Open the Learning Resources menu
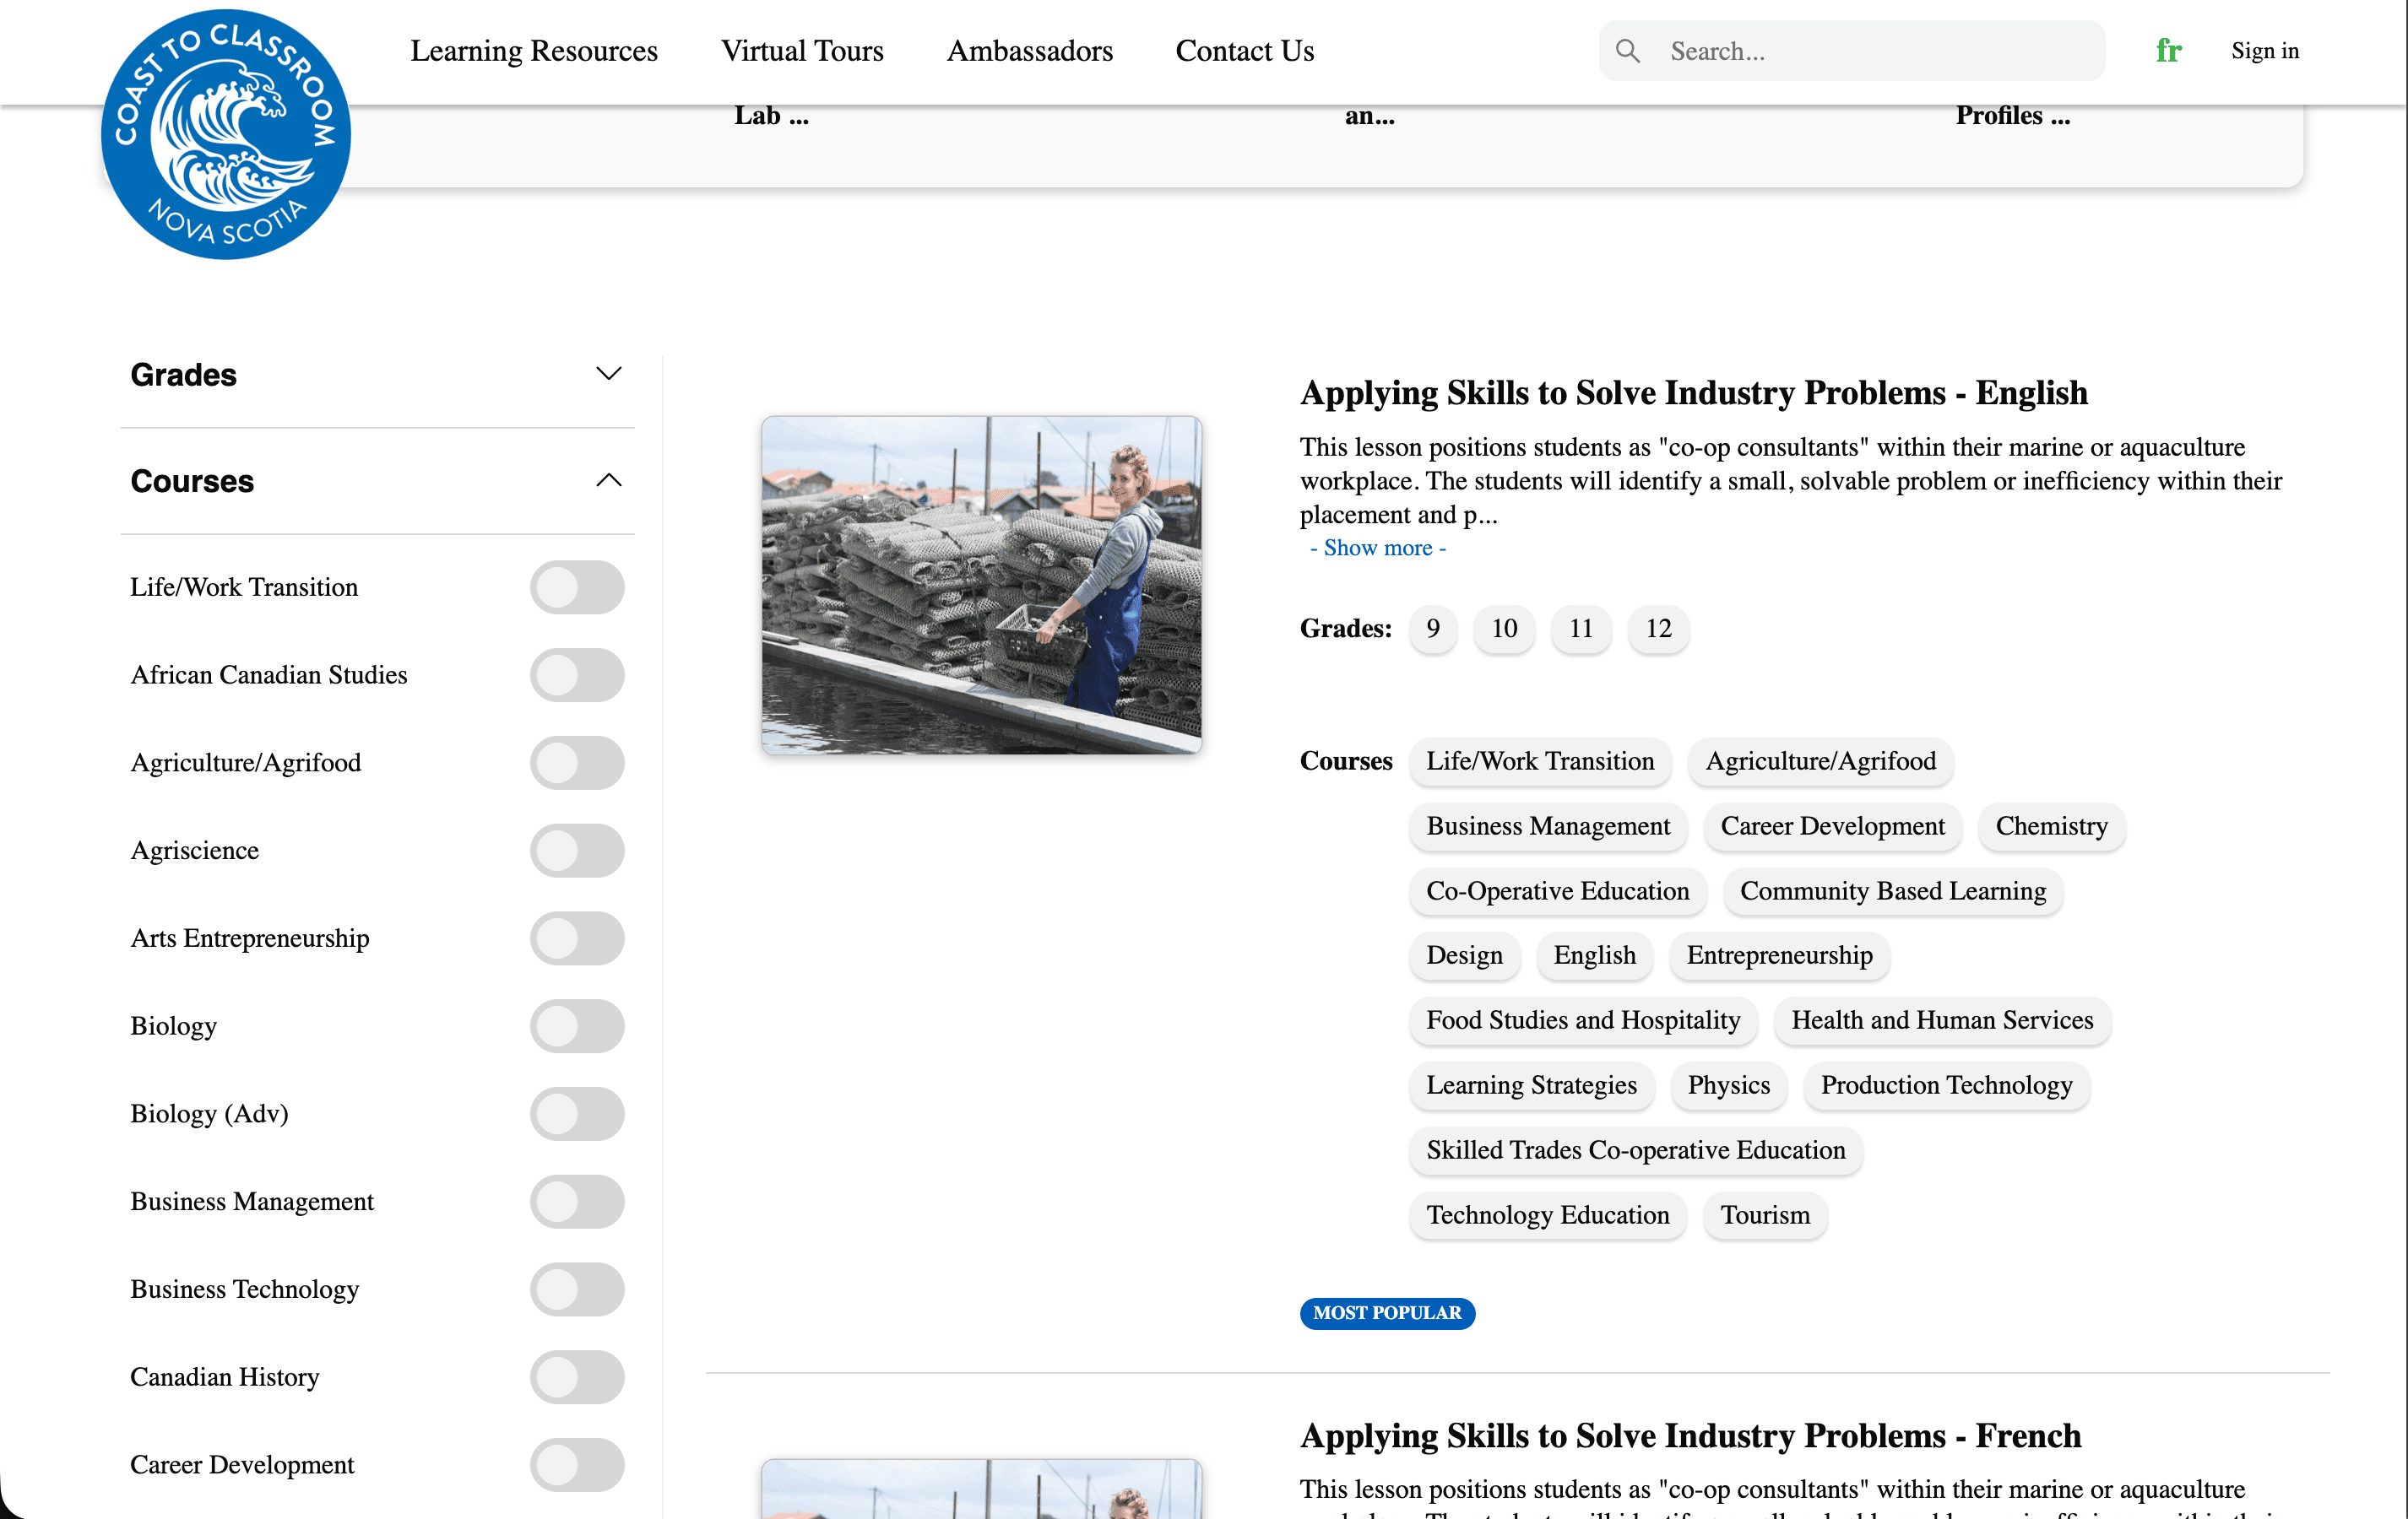The image size is (2408, 1519). tap(534, 51)
